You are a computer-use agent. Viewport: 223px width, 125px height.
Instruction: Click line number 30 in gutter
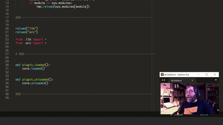point(7,65)
